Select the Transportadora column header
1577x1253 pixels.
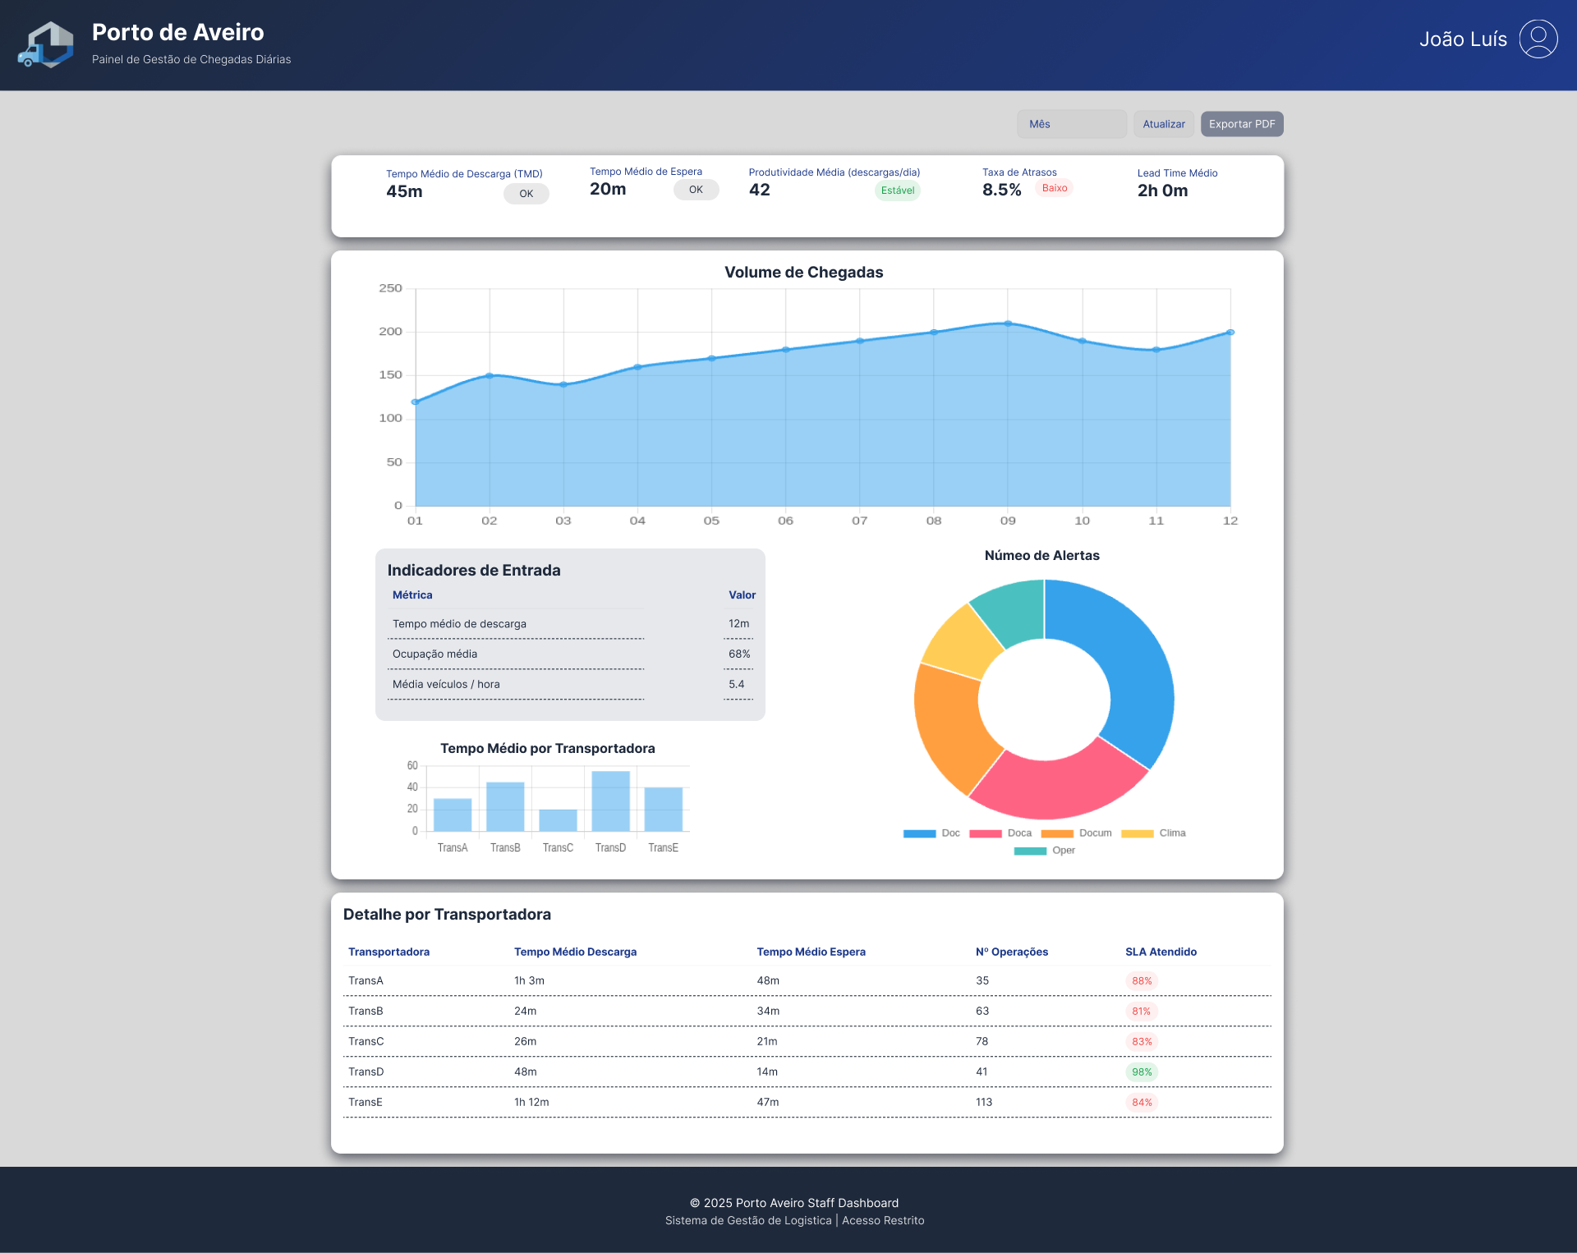click(x=389, y=952)
